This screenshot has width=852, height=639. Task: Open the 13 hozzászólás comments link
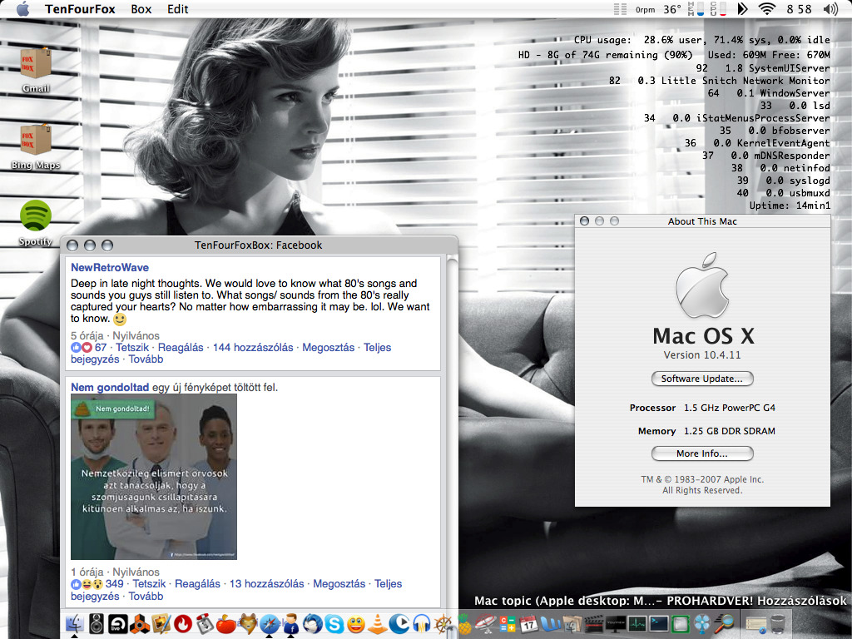pyautogui.click(x=267, y=583)
